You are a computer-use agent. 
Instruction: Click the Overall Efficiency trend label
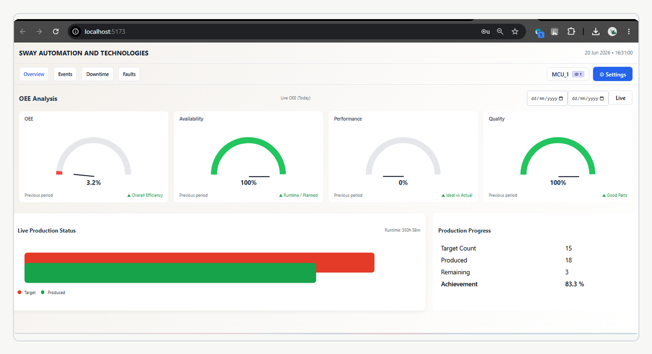click(x=145, y=195)
